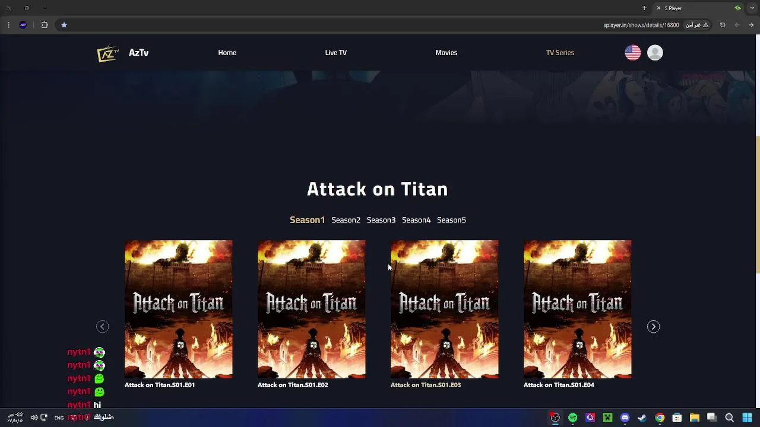
Task: Click the AzTv brand name text
Action: pos(138,53)
